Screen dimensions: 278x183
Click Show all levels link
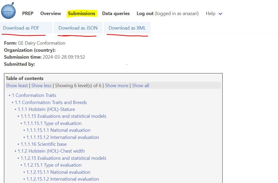pyautogui.click(x=140, y=86)
